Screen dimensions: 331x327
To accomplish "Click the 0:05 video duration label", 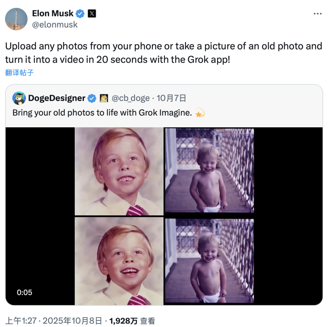I will point(25,292).
